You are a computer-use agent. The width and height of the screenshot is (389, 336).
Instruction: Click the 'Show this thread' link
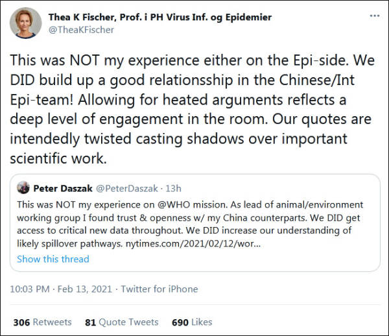pyautogui.click(x=53, y=259)
